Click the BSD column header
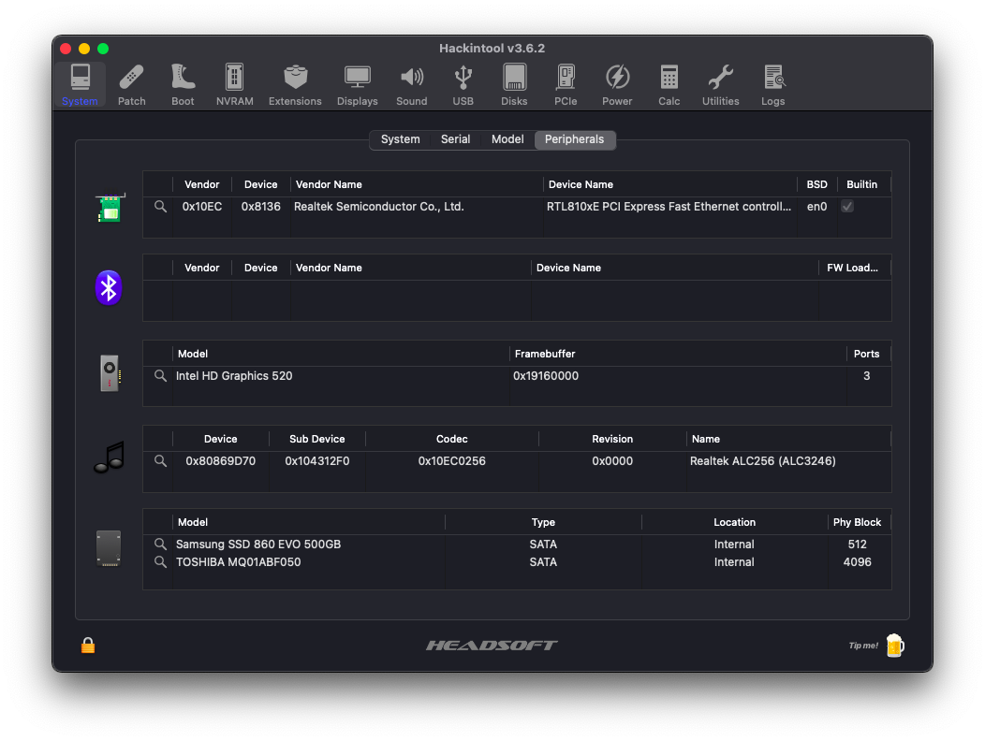Viewport: 985px width, 741px height. (x=816, y=184)
